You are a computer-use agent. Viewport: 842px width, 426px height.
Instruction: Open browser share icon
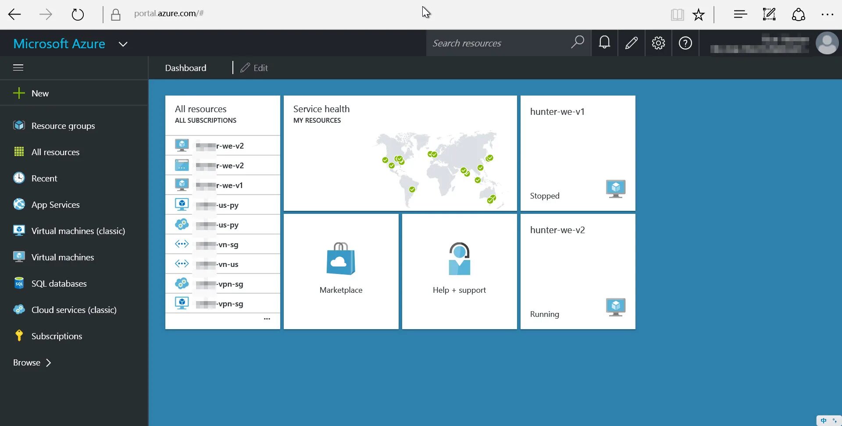tap(798, 14)
